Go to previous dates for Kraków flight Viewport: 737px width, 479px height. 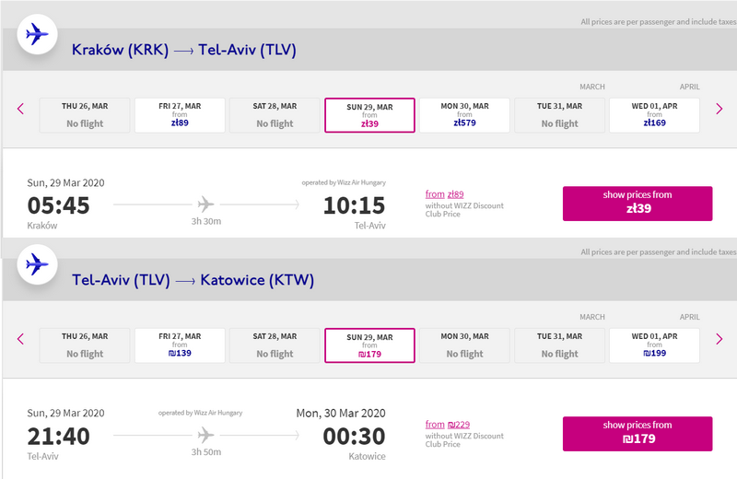click(20, 109)
